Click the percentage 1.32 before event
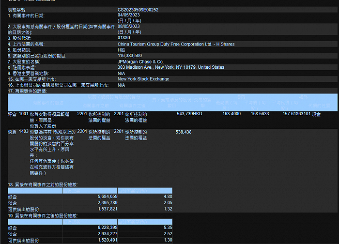Viewport: 339px width, 244px height. 168,209
